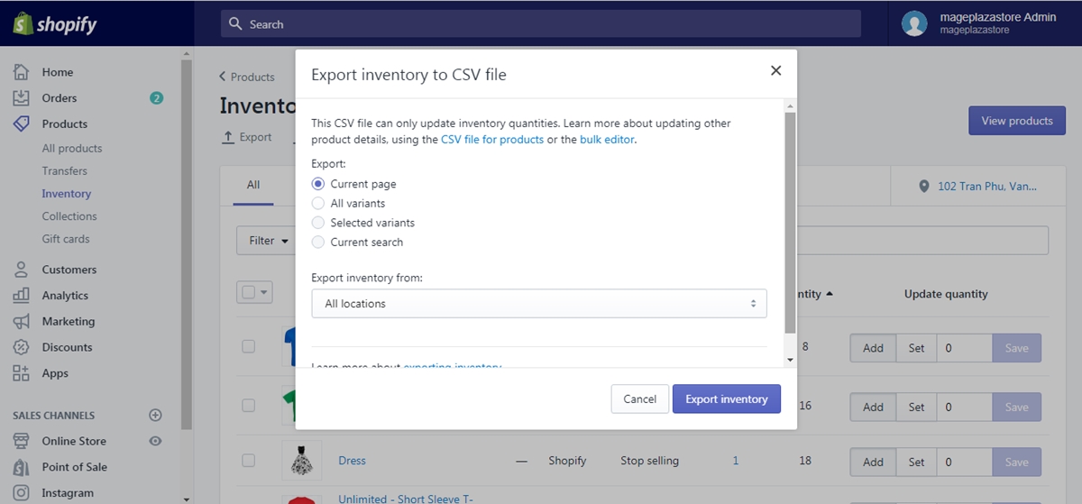Screen dimensions: 1082x504
Task: Open Gift cards page
Action: pos(65,239)
